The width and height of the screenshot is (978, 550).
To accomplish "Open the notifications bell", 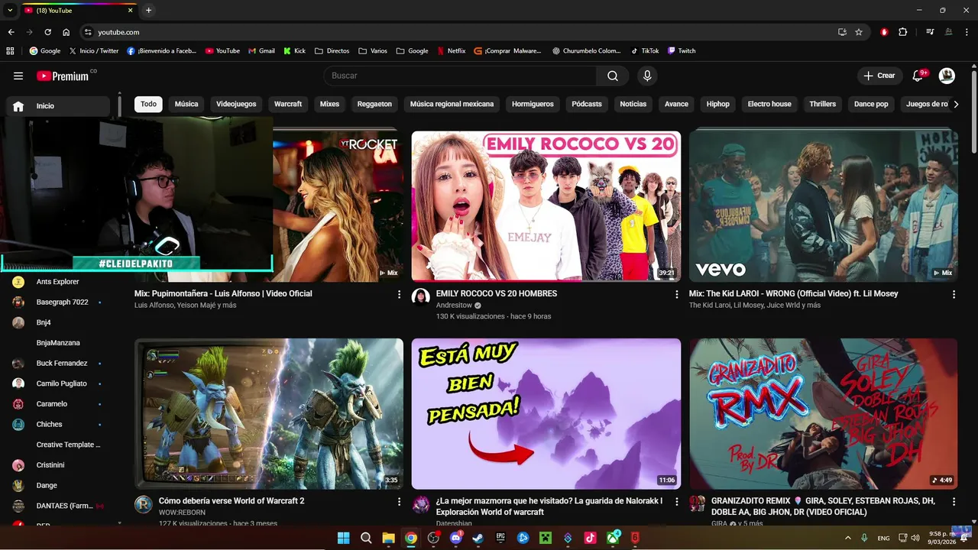I will [918, 76].
